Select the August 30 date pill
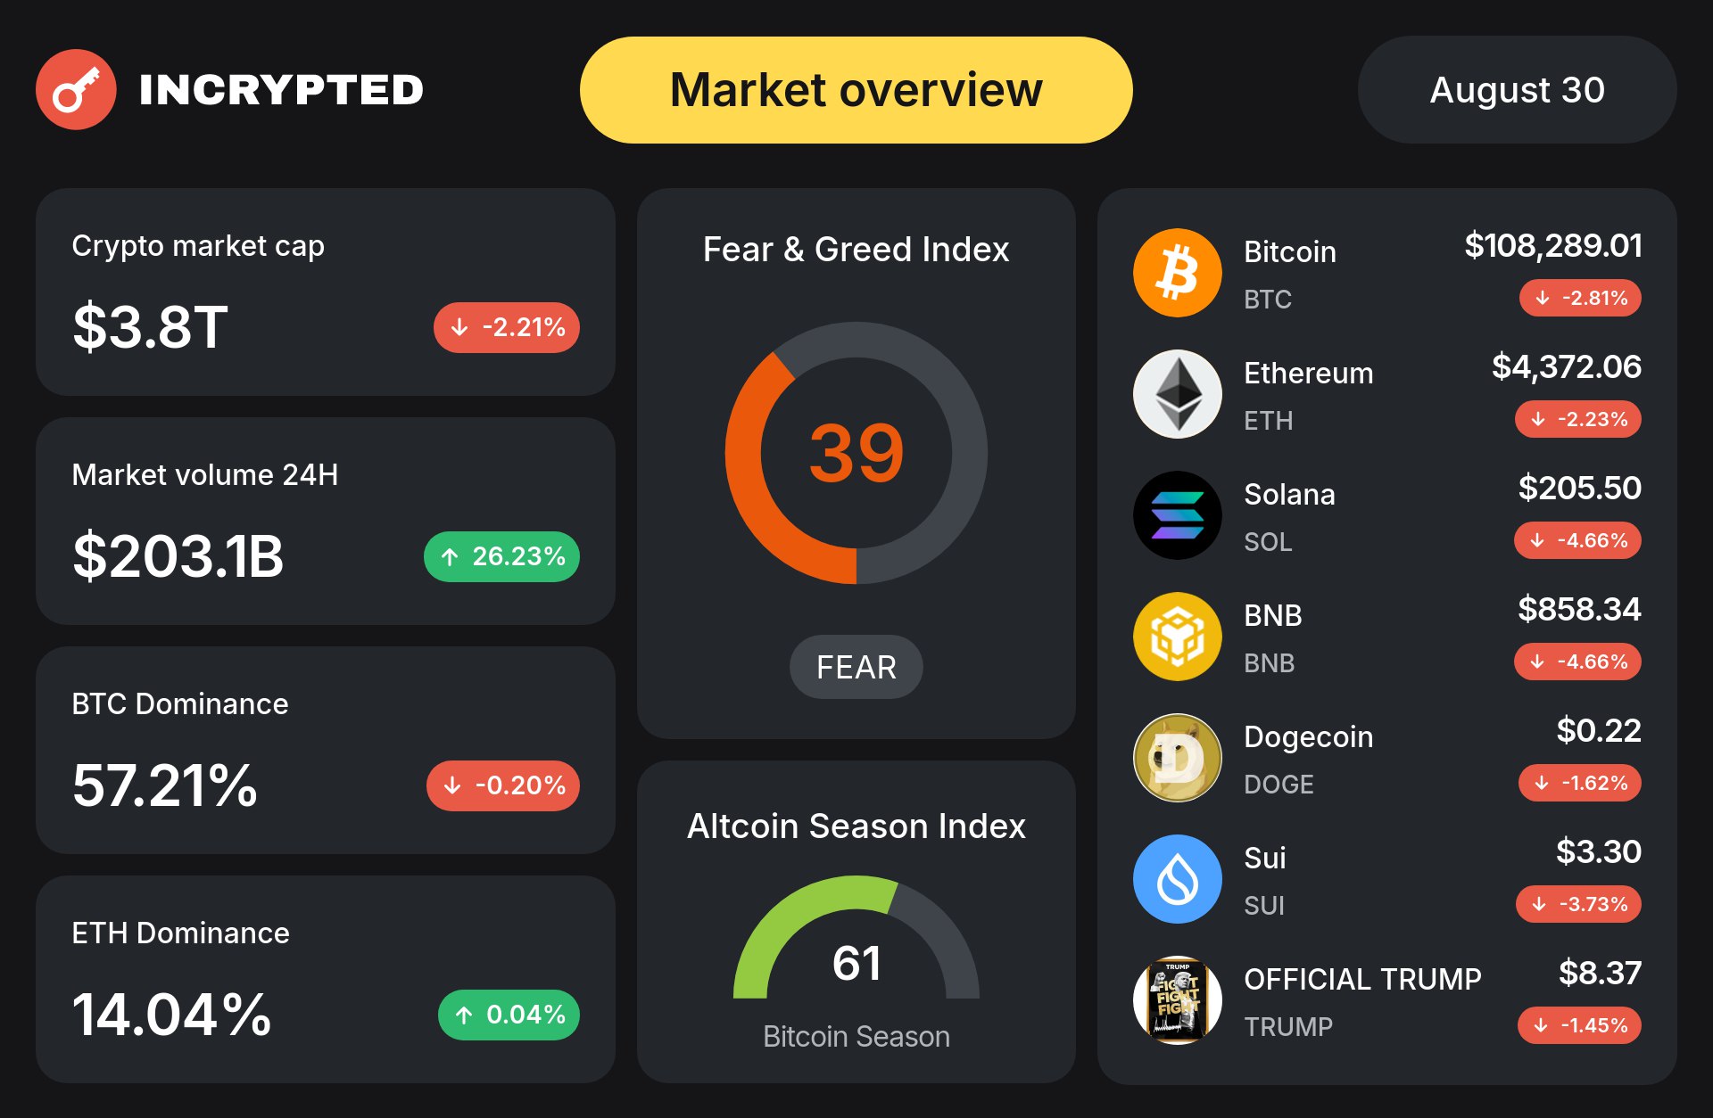The image size is (1713, 1118). tap(1517, 90)
